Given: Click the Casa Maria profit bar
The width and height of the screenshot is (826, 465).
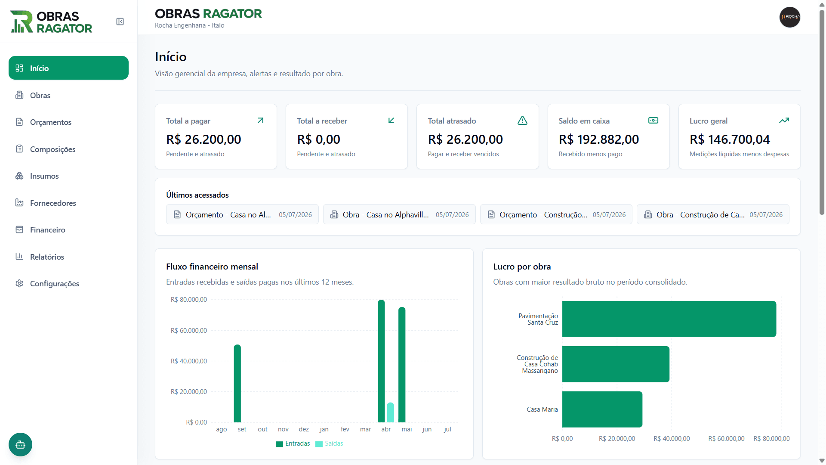Looking at the screenshot, I should 602,409.
